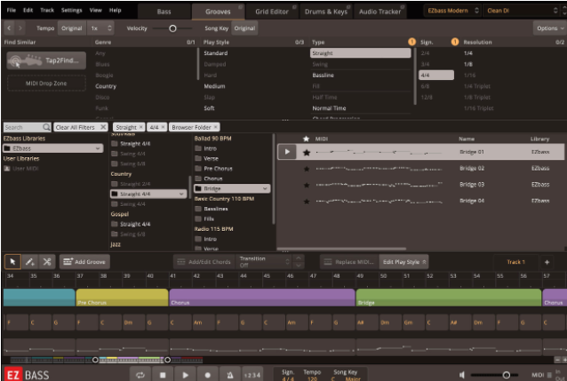Change the 1x tempo multiplier
The width and height of the screenshot is (567, 381).
coord(101,28)
